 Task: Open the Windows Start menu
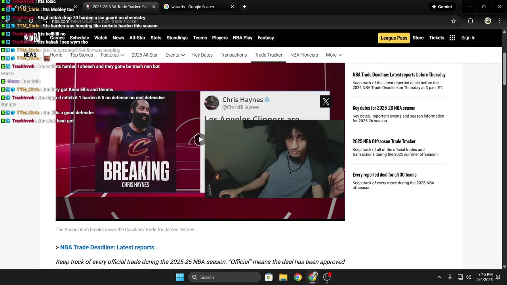pyautogui.click(x=179, y=277)
